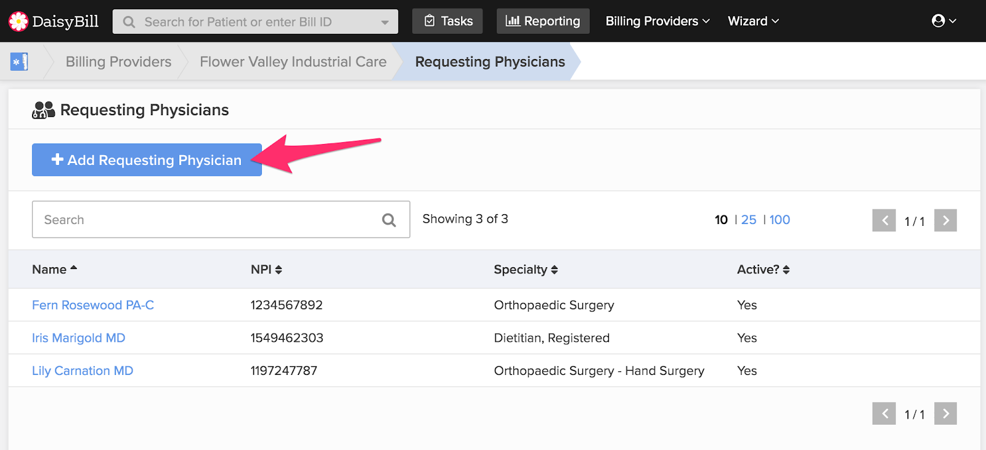Click the Orthopaedic Surgery cell in Fern Rosewood row

click(554, 305)
